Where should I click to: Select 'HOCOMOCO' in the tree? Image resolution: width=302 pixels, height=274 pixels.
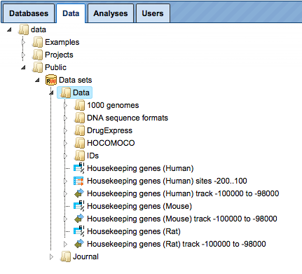click(111, 143)
